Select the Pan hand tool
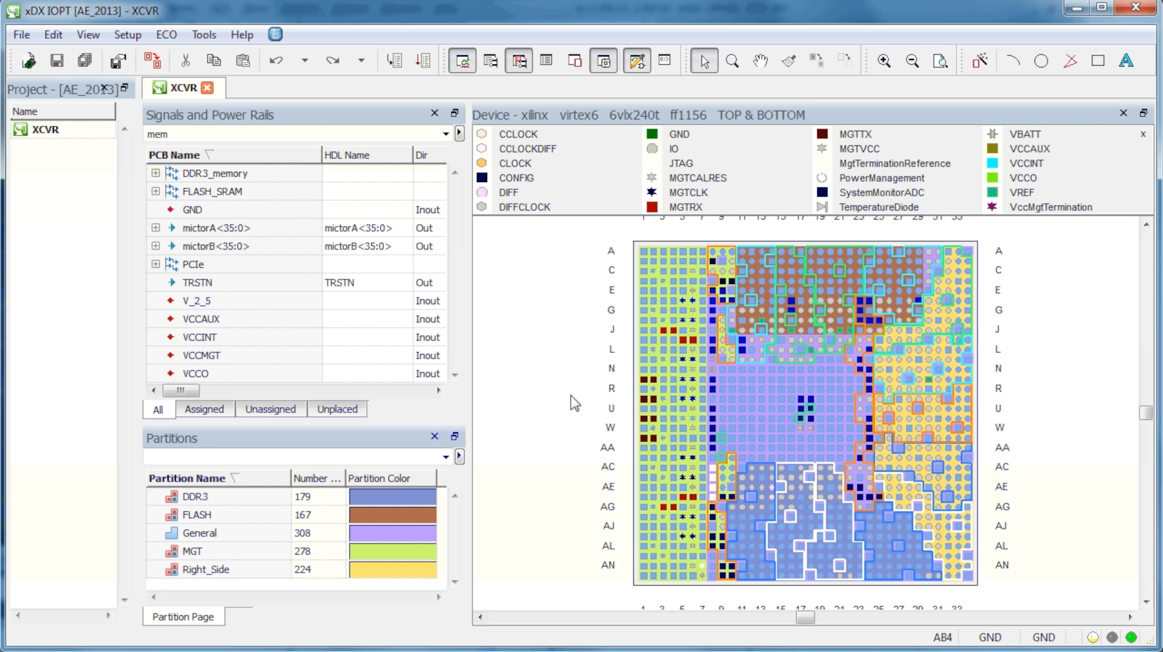Image resolution: width=1163 pixels, height=652 pixels. pyautogui.click(x=760, y=61)
